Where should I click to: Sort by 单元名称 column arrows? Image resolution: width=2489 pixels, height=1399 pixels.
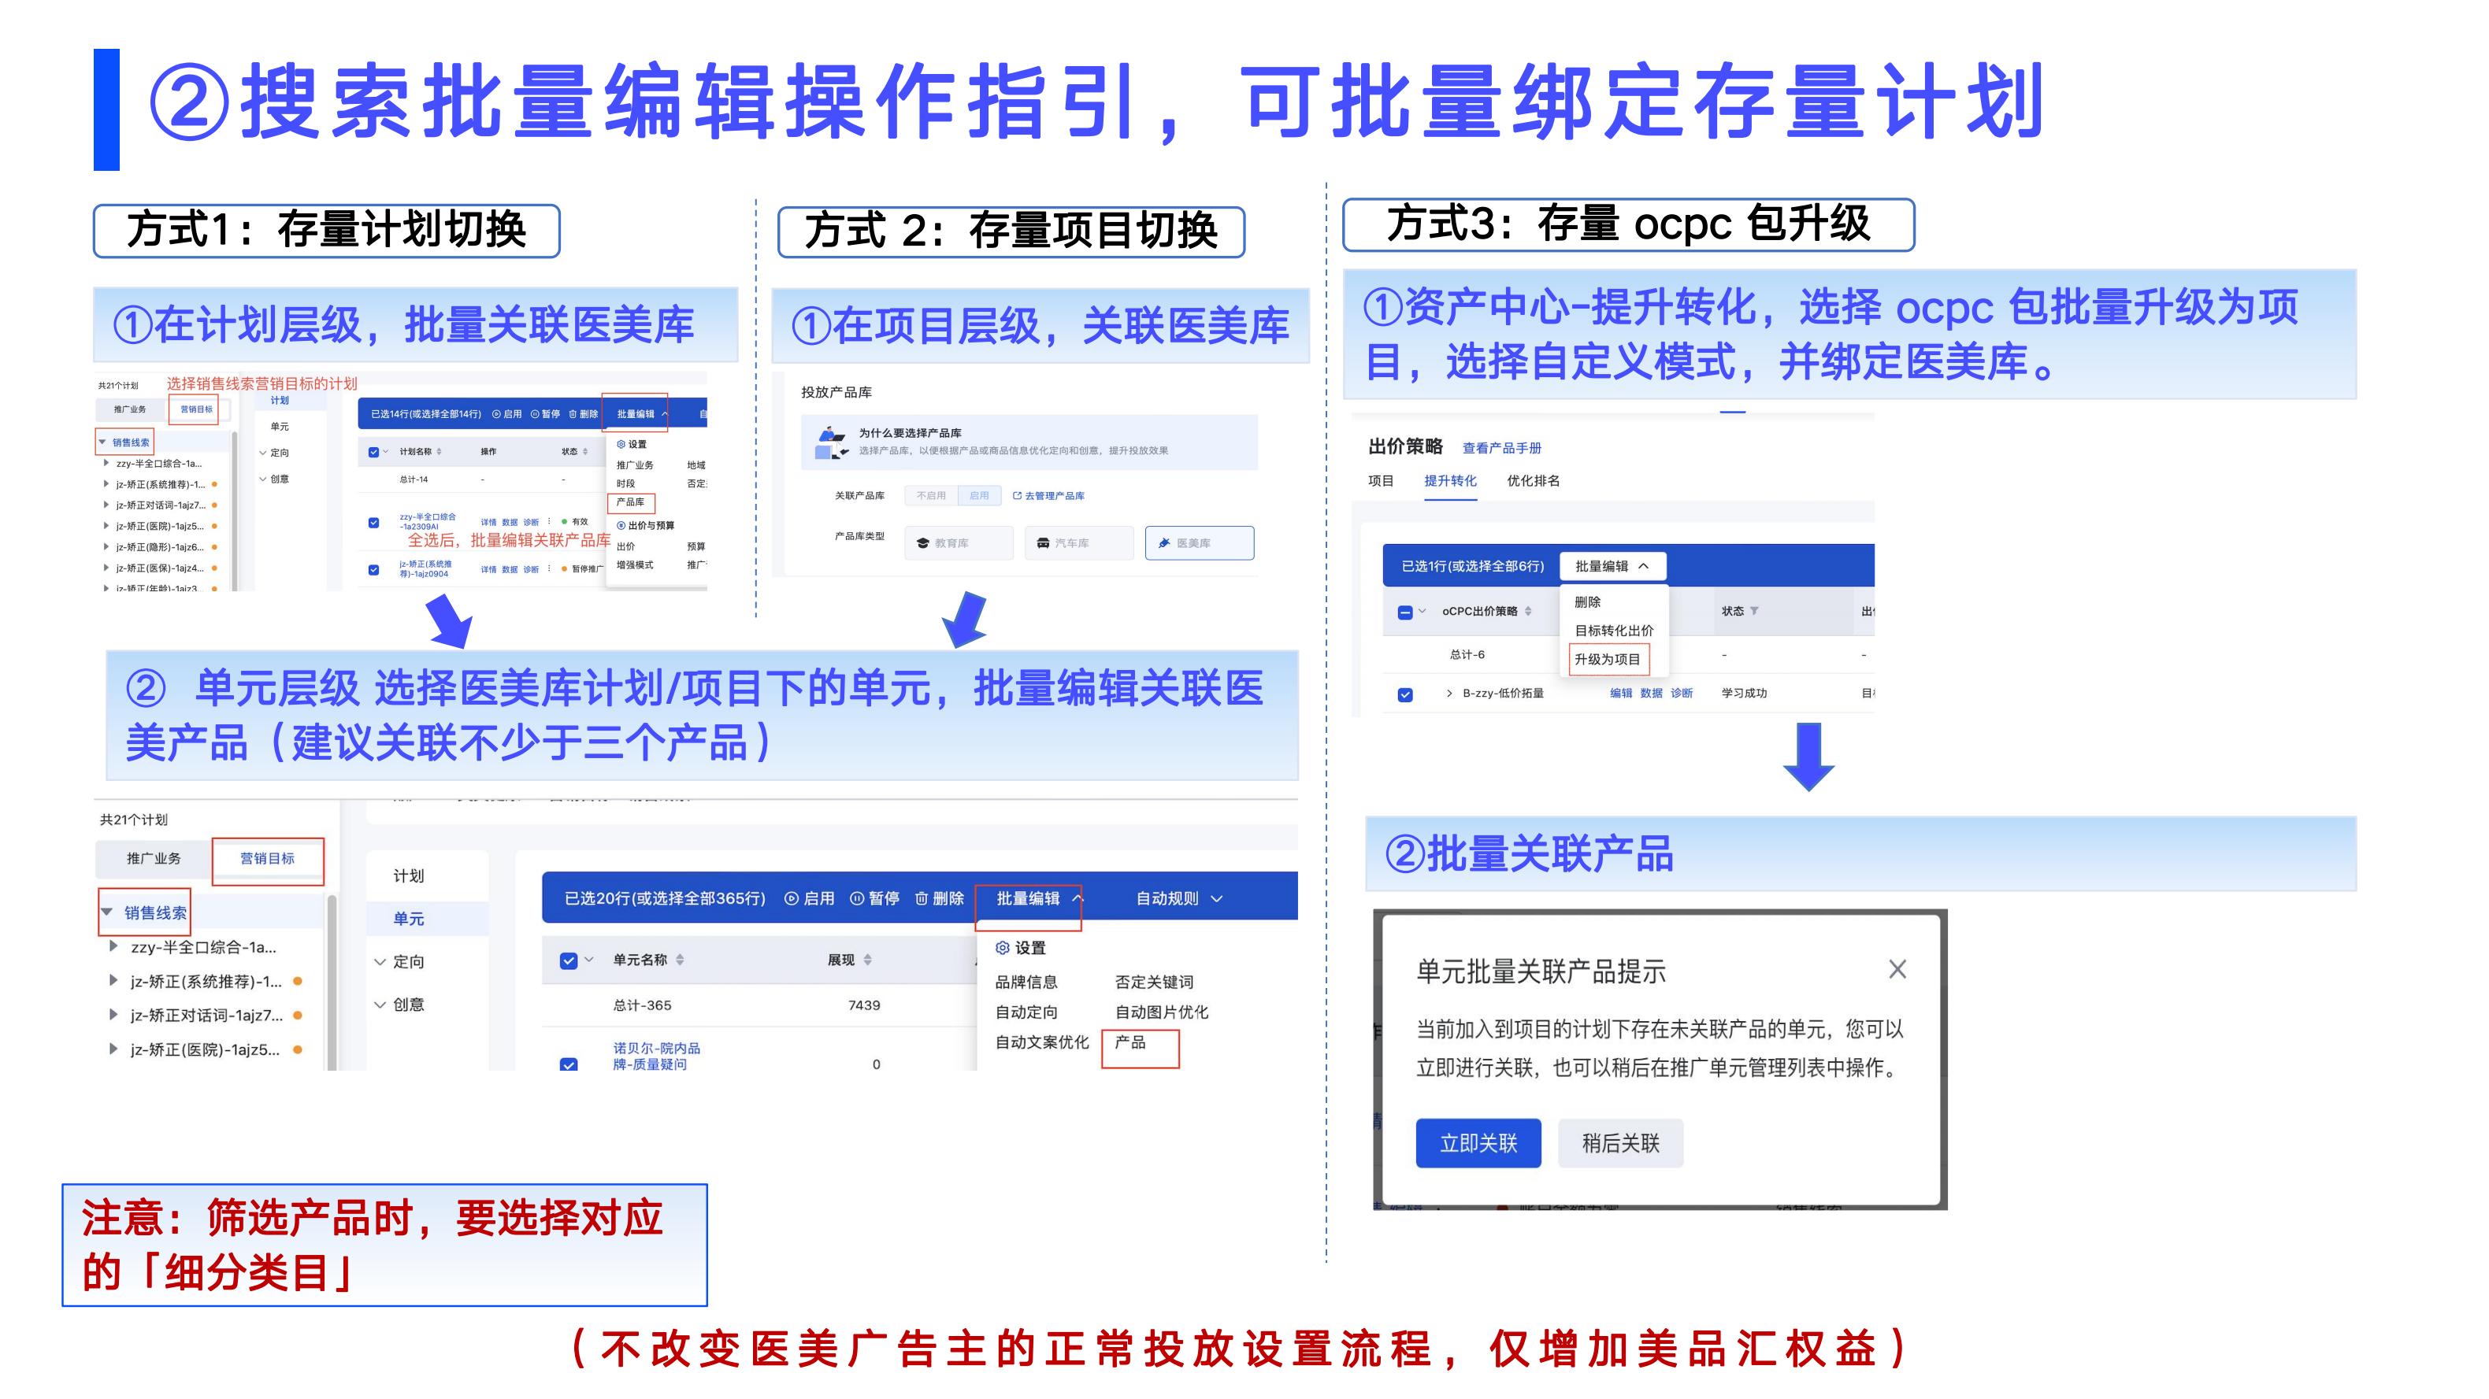[681, 960]
